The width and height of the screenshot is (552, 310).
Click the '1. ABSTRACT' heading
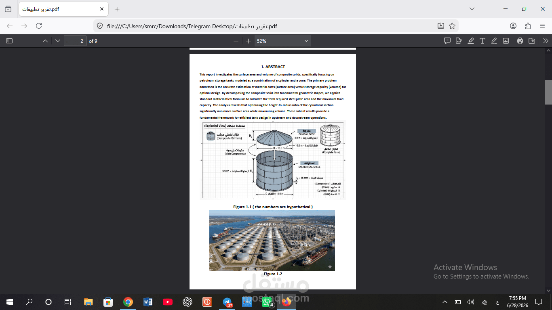(x=273, y=67)
